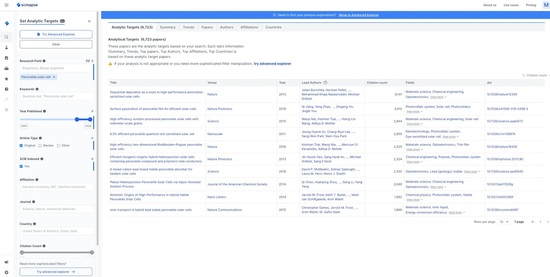550x277 pixels.
Task: Enable the Review article type checkbox
Action: [x=40, y=145]
